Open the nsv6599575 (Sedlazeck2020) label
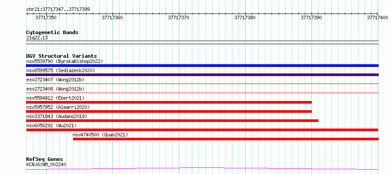 point(61,70)
